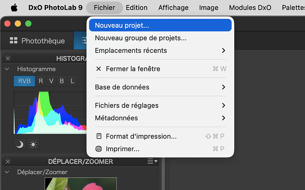Image resolution: width=305 pixels, height=190 pixels.
Task: Show only the B blue channel
Action: [61, 81]
